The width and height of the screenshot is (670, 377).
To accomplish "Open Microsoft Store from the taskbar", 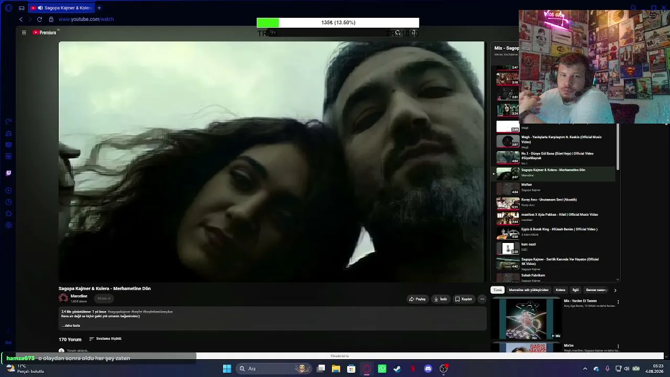I will [x=351, y=369].
